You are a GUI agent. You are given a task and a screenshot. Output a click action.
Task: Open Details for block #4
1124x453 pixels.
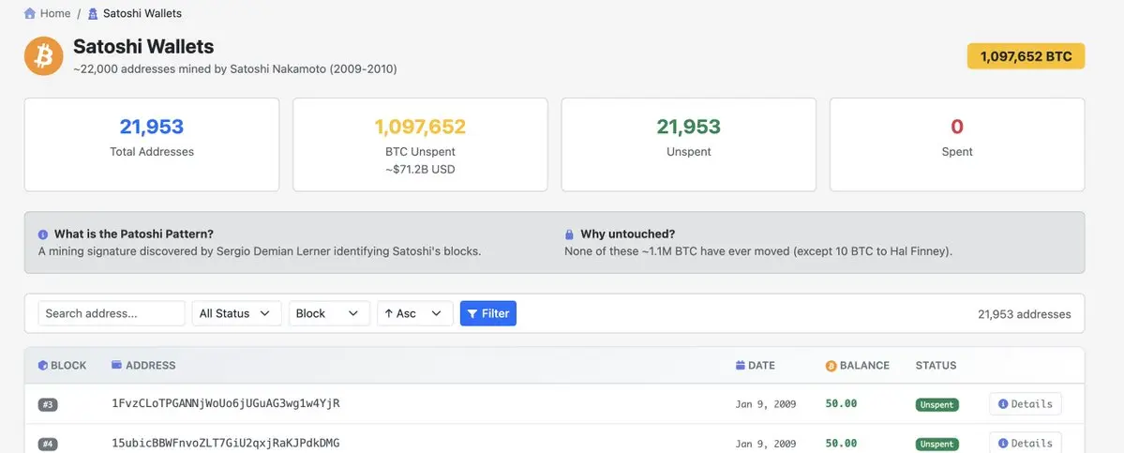point(1025,443)
